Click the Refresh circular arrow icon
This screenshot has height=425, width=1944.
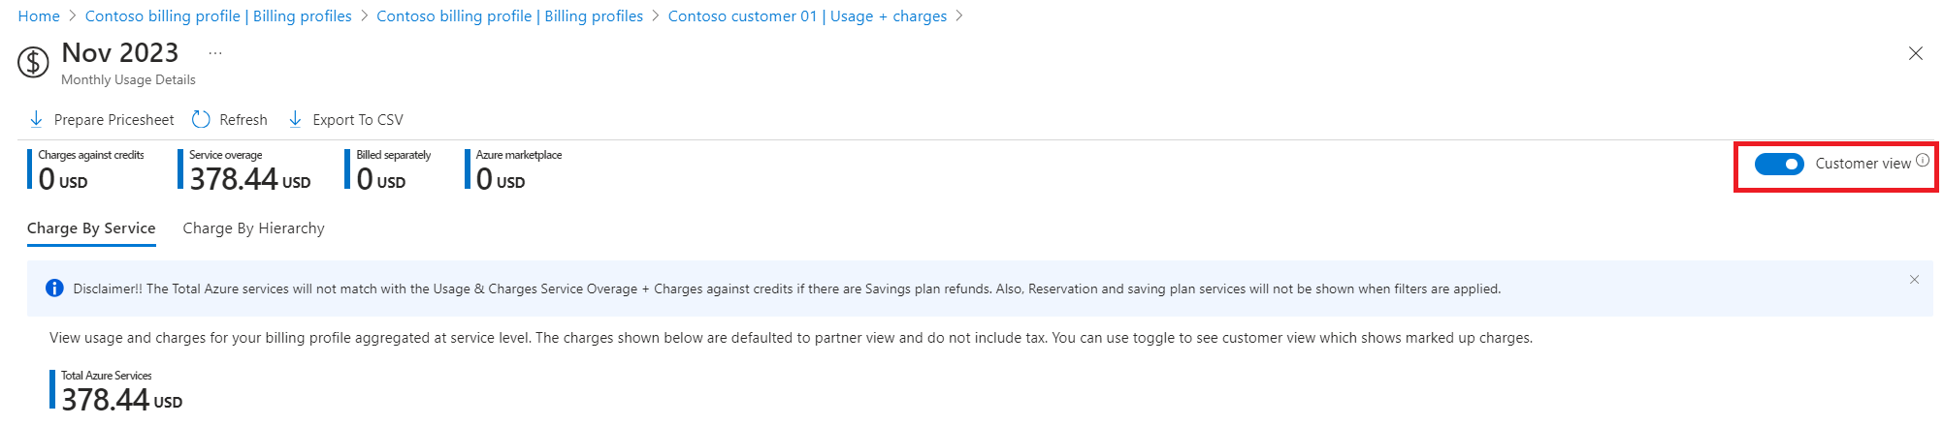coord(201,119)
